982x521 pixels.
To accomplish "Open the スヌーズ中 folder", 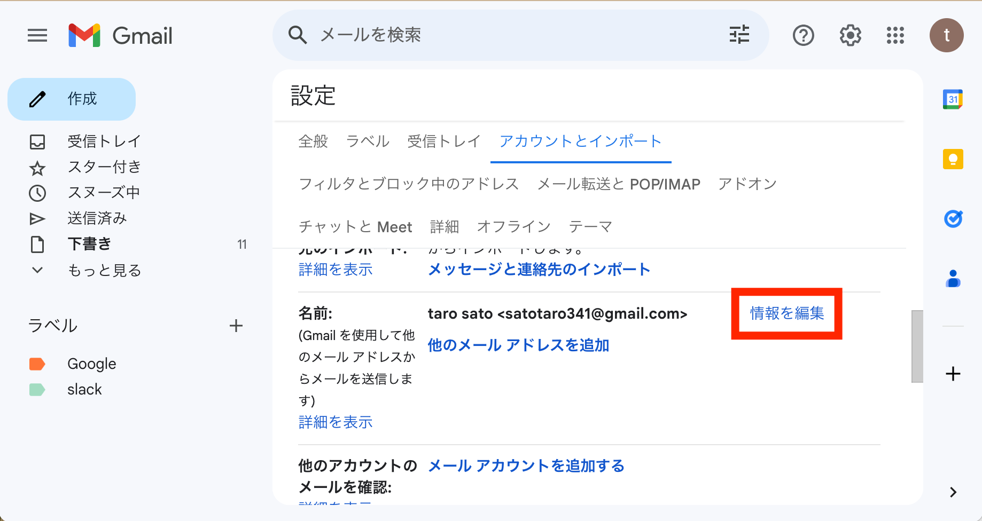I will point(104,193).
